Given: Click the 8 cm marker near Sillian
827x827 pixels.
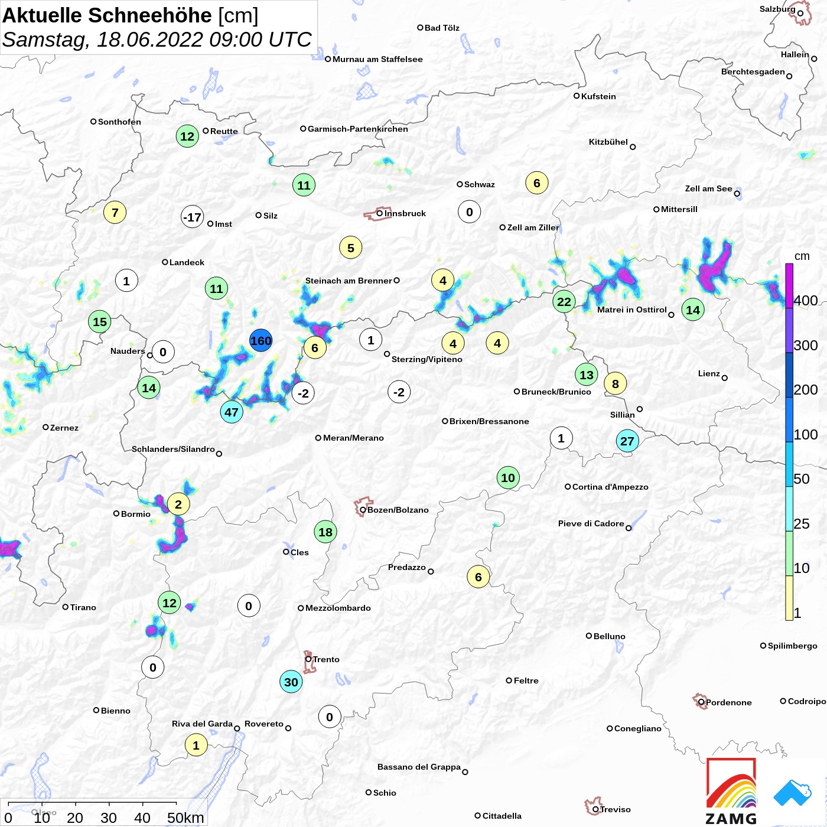Looking at the screenshot, I should (x=616, y=384).
